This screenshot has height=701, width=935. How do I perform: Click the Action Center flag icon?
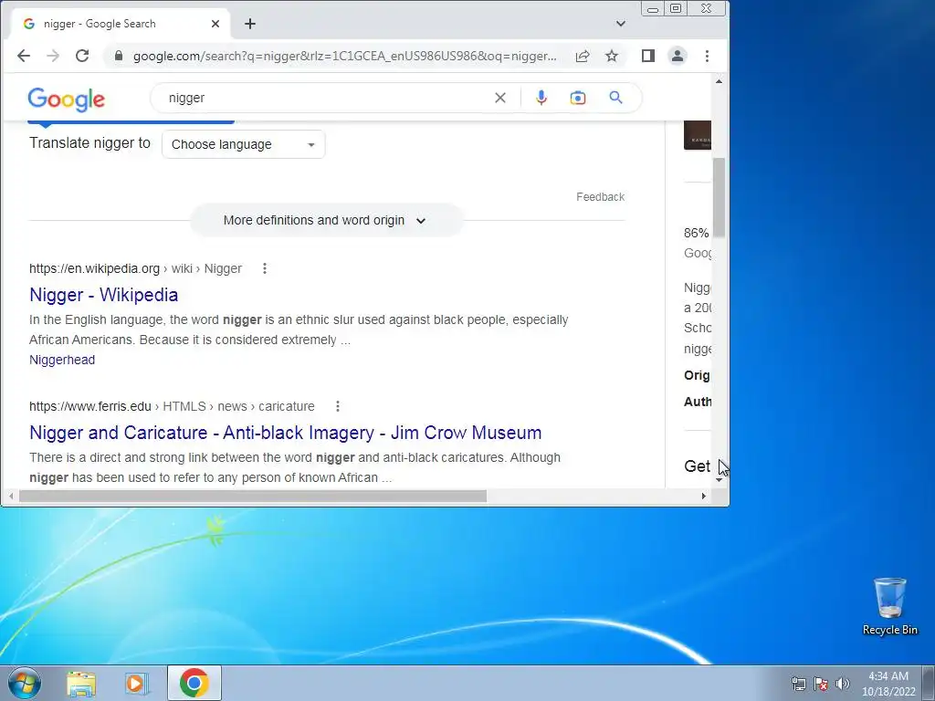[821, 684]
